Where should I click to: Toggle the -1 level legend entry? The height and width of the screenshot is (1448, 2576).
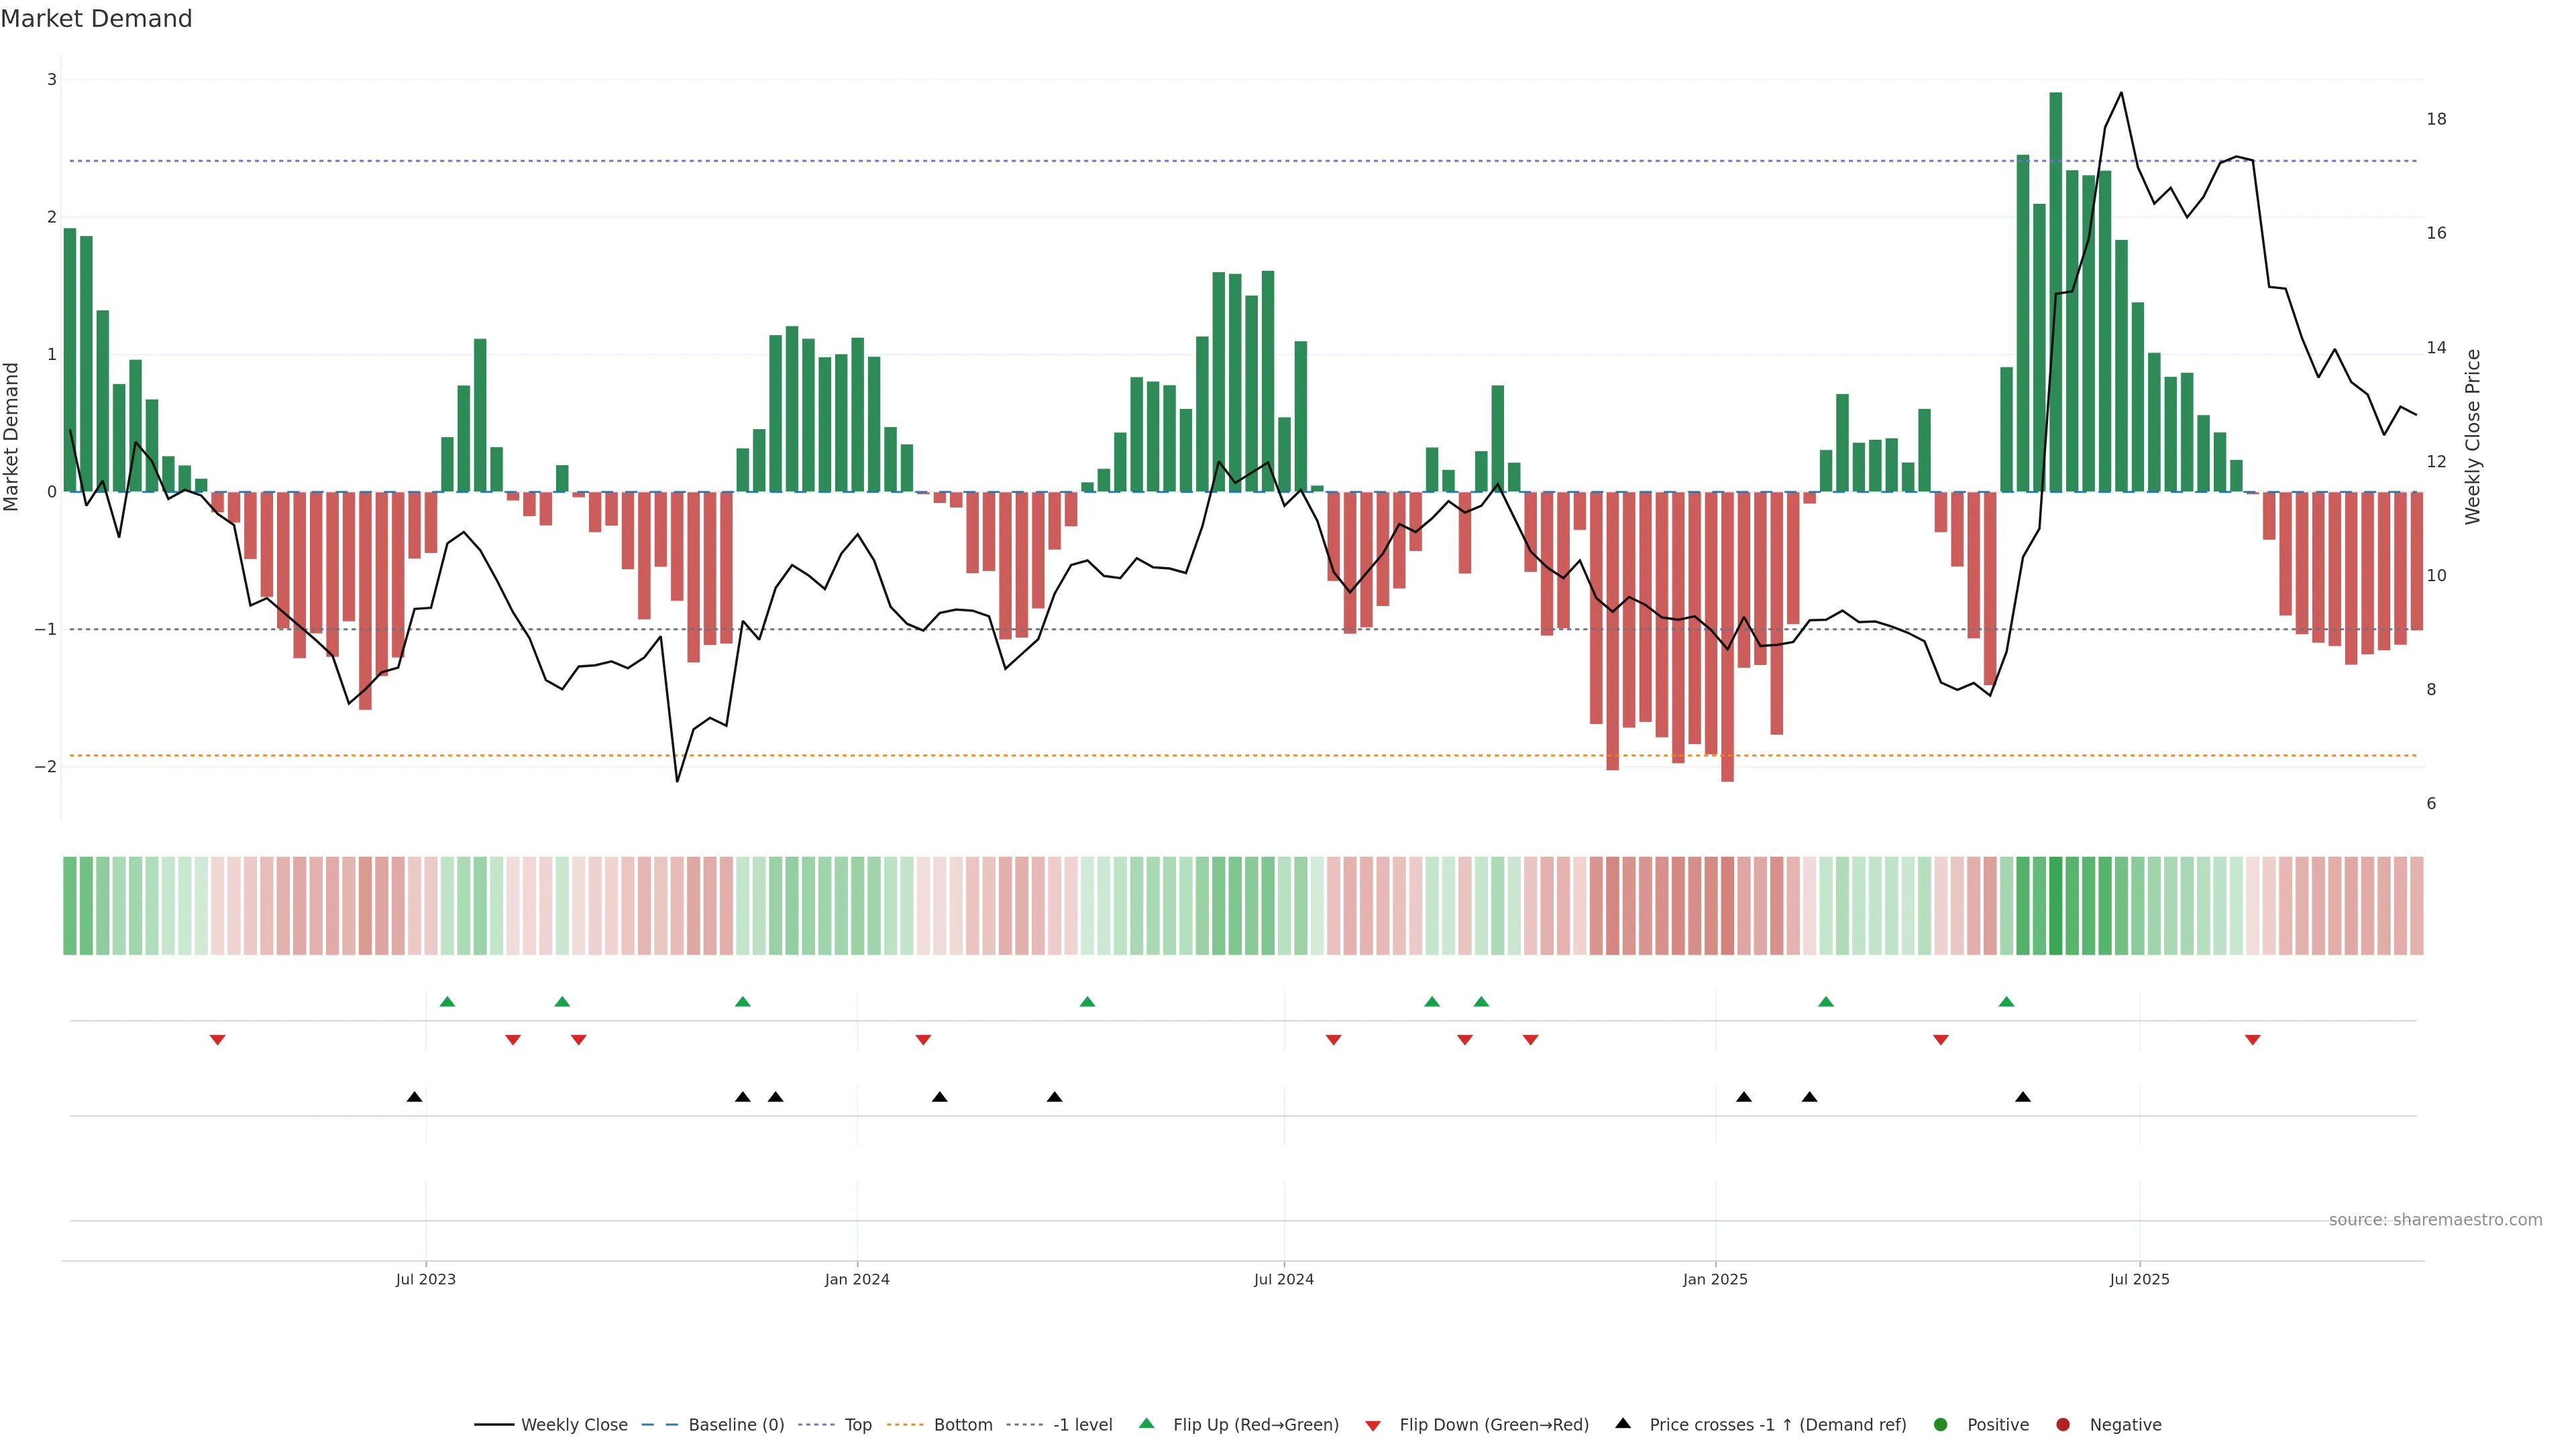pos(1082,1424)
